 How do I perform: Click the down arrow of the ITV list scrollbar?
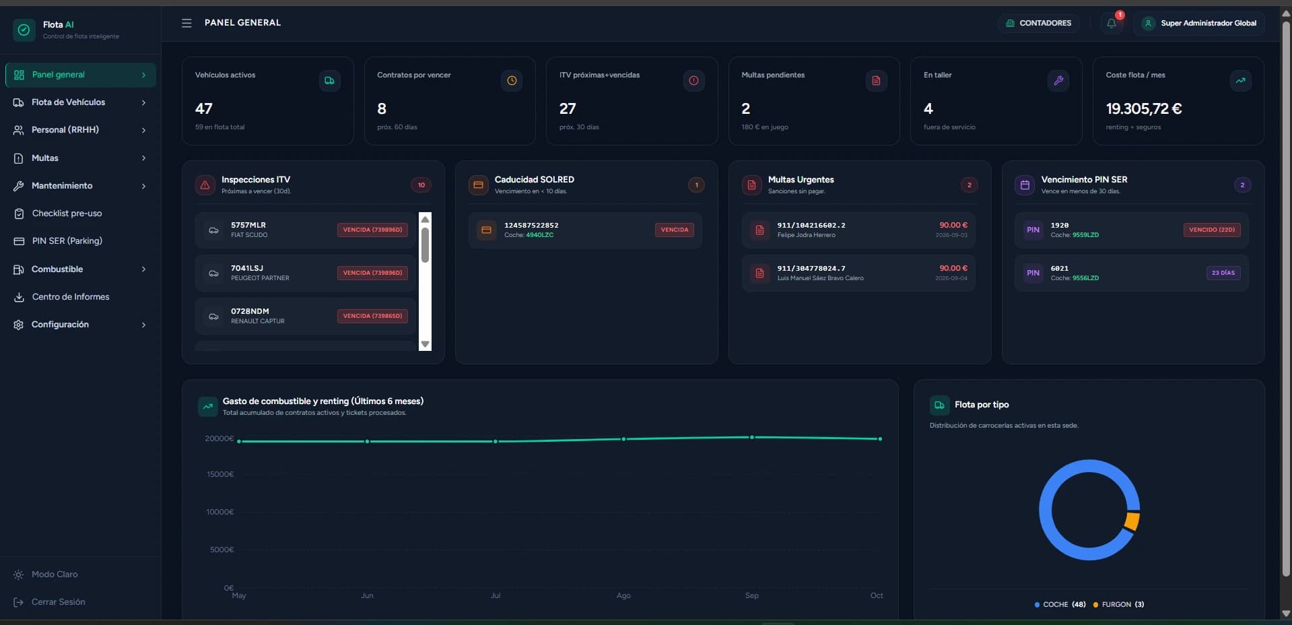coord(425,344)
